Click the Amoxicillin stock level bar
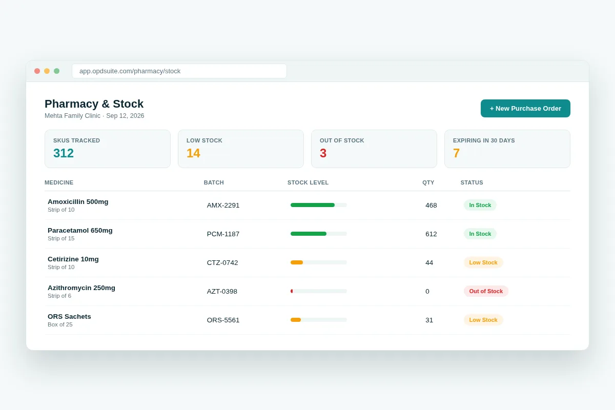The width and height of the screenshot is (615, 410). pos(319,205)
